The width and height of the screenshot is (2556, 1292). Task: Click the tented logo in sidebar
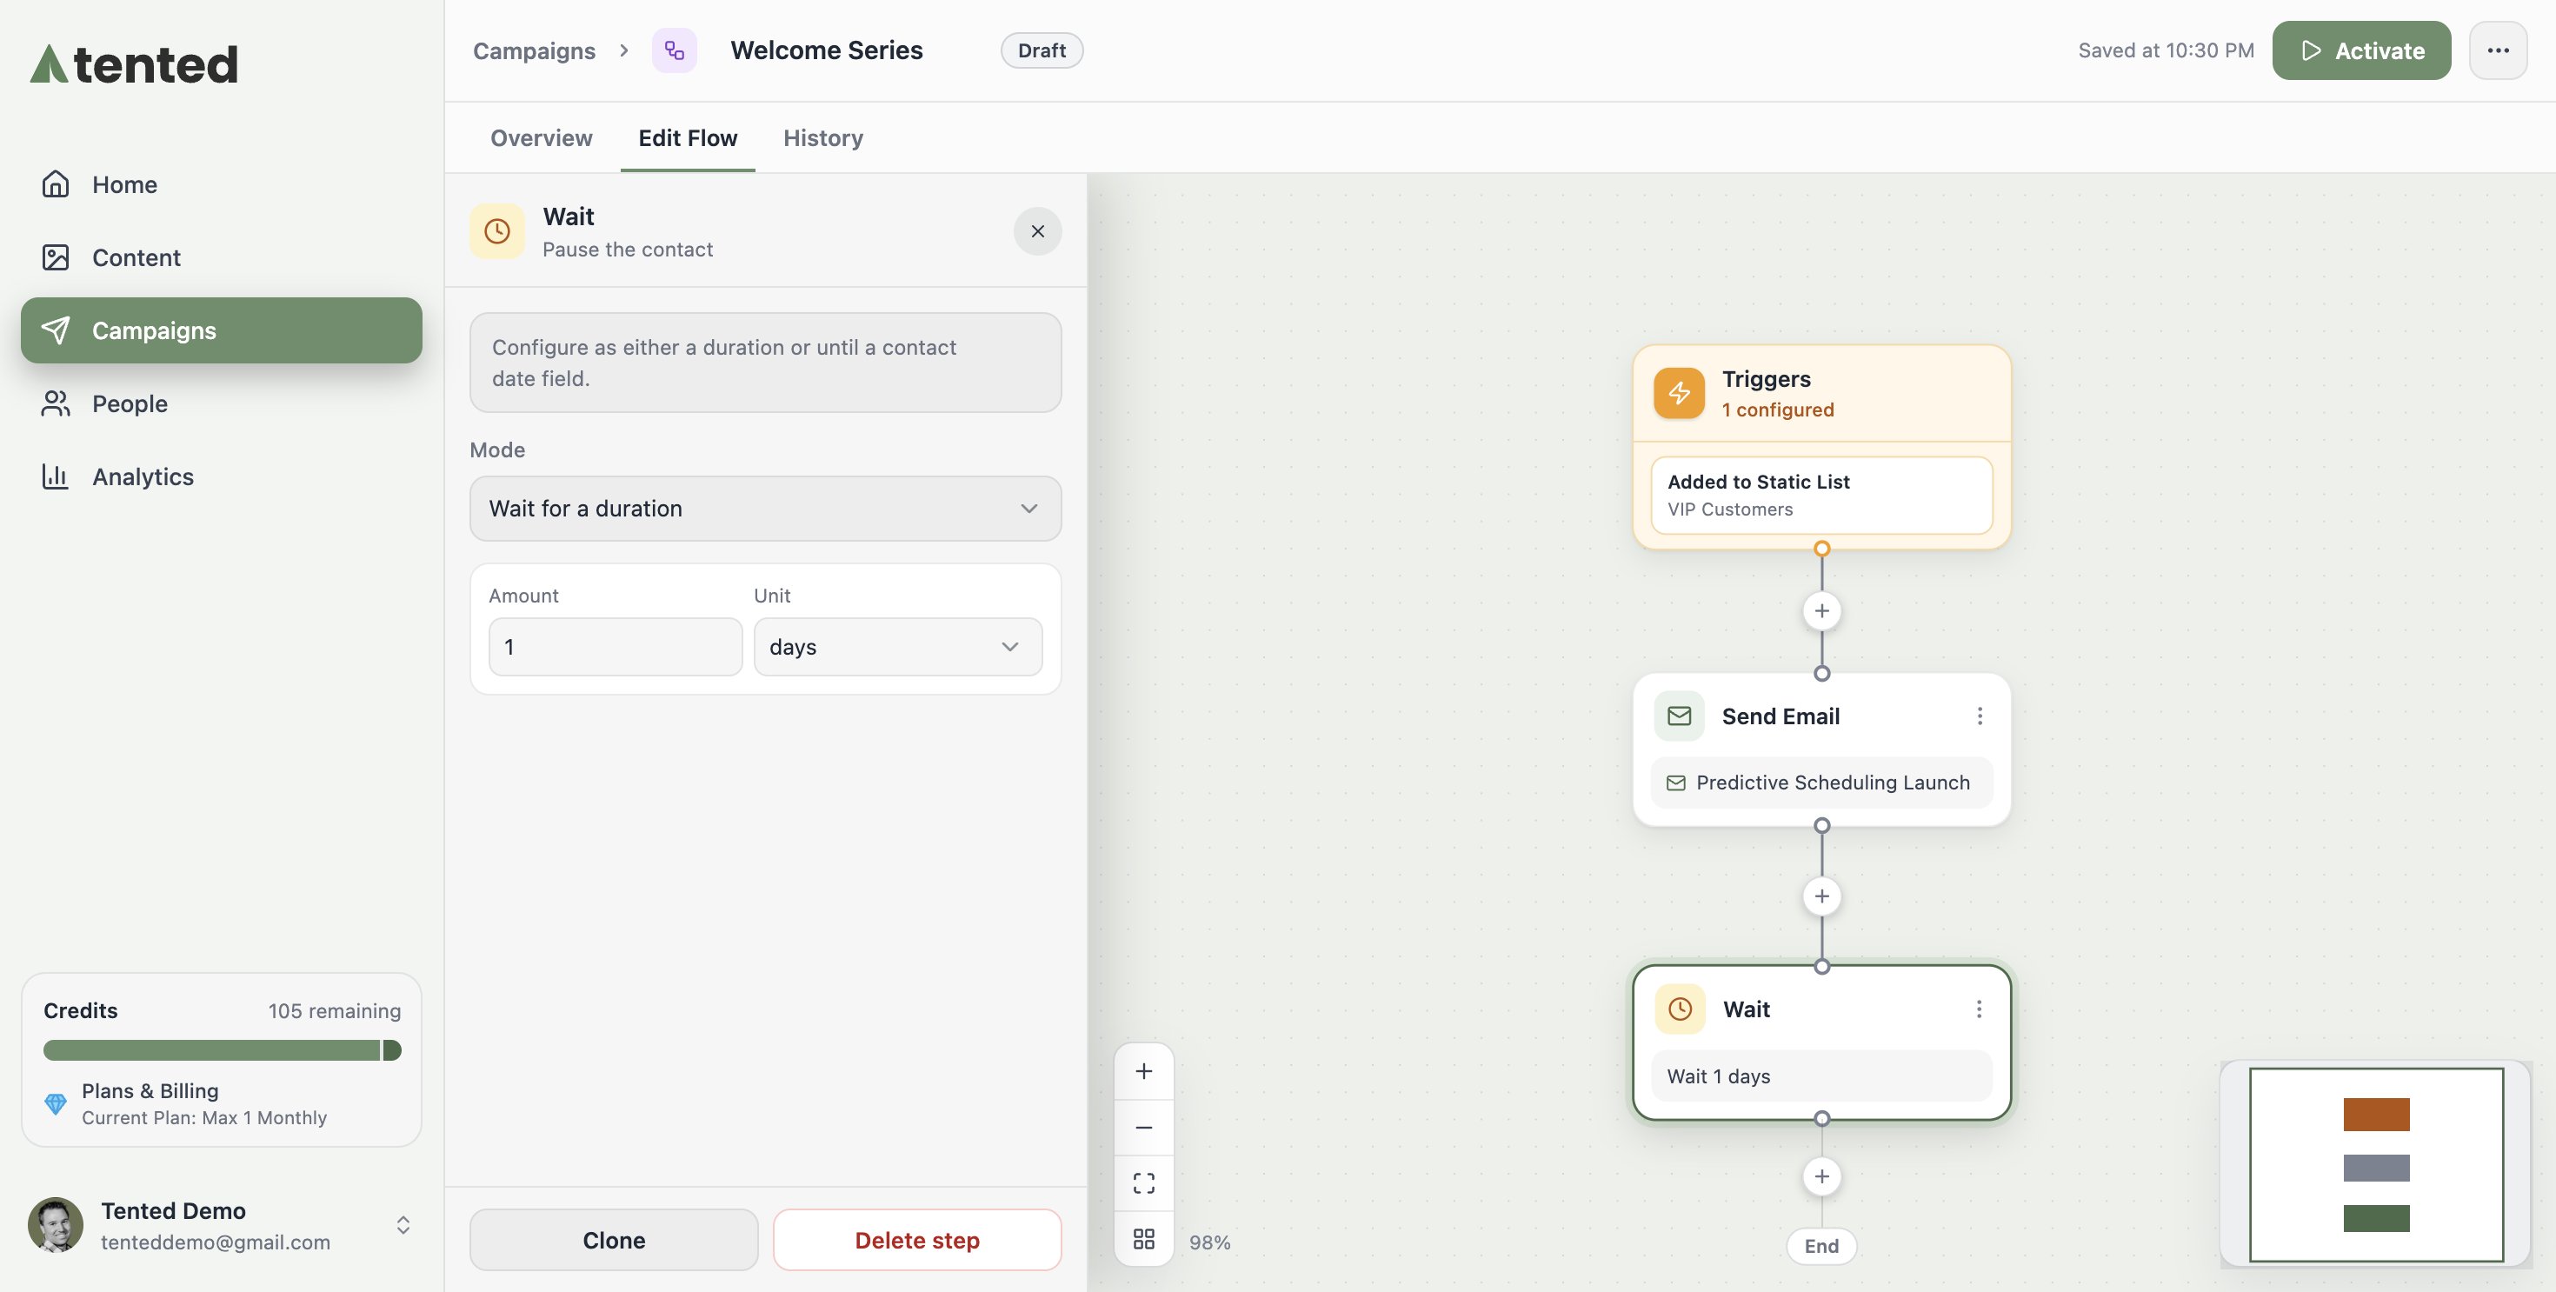tap(134, 64)
